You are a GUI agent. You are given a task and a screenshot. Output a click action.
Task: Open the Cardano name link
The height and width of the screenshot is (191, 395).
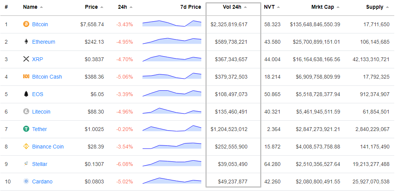42,182
